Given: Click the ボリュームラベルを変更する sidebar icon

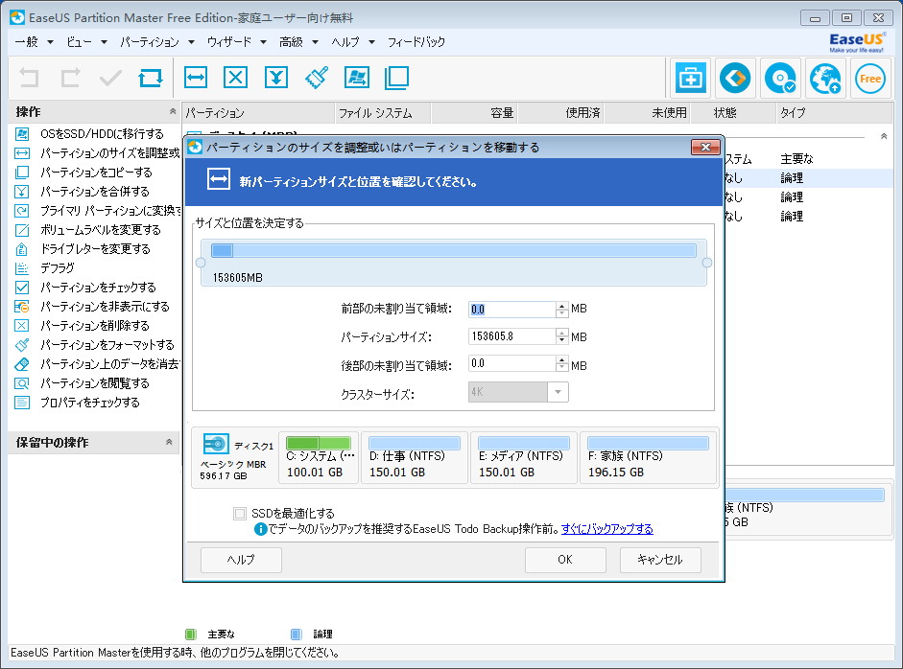Looking at the screenshot, I should [22, 230].
